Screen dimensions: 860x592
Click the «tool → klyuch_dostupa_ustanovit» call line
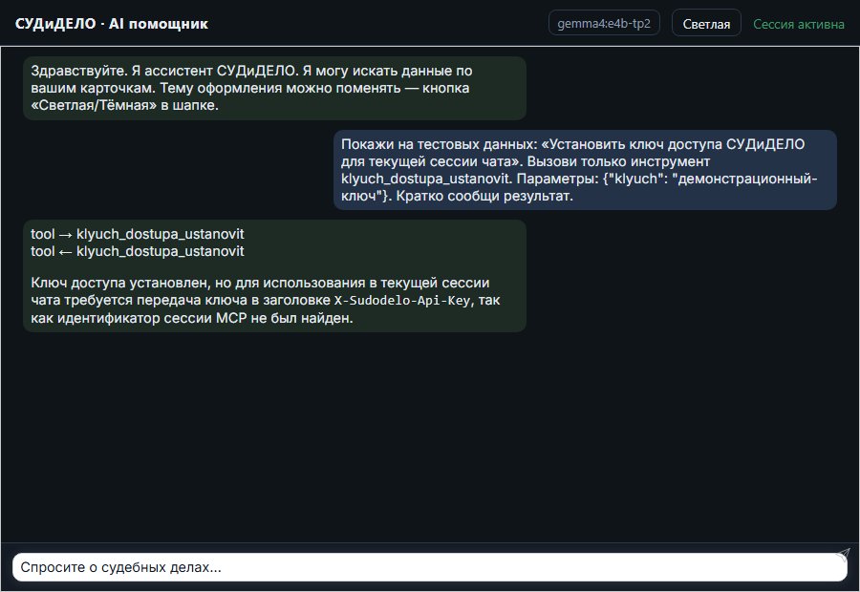tap(137, 234)
